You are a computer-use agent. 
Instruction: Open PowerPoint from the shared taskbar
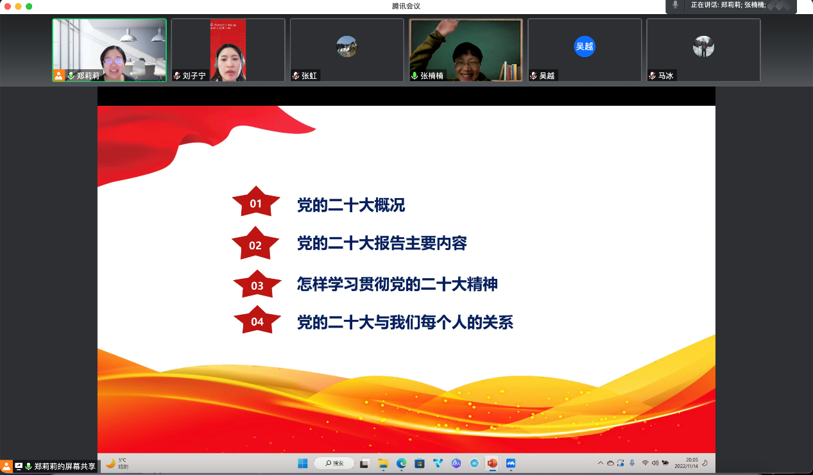coord(492,463)
